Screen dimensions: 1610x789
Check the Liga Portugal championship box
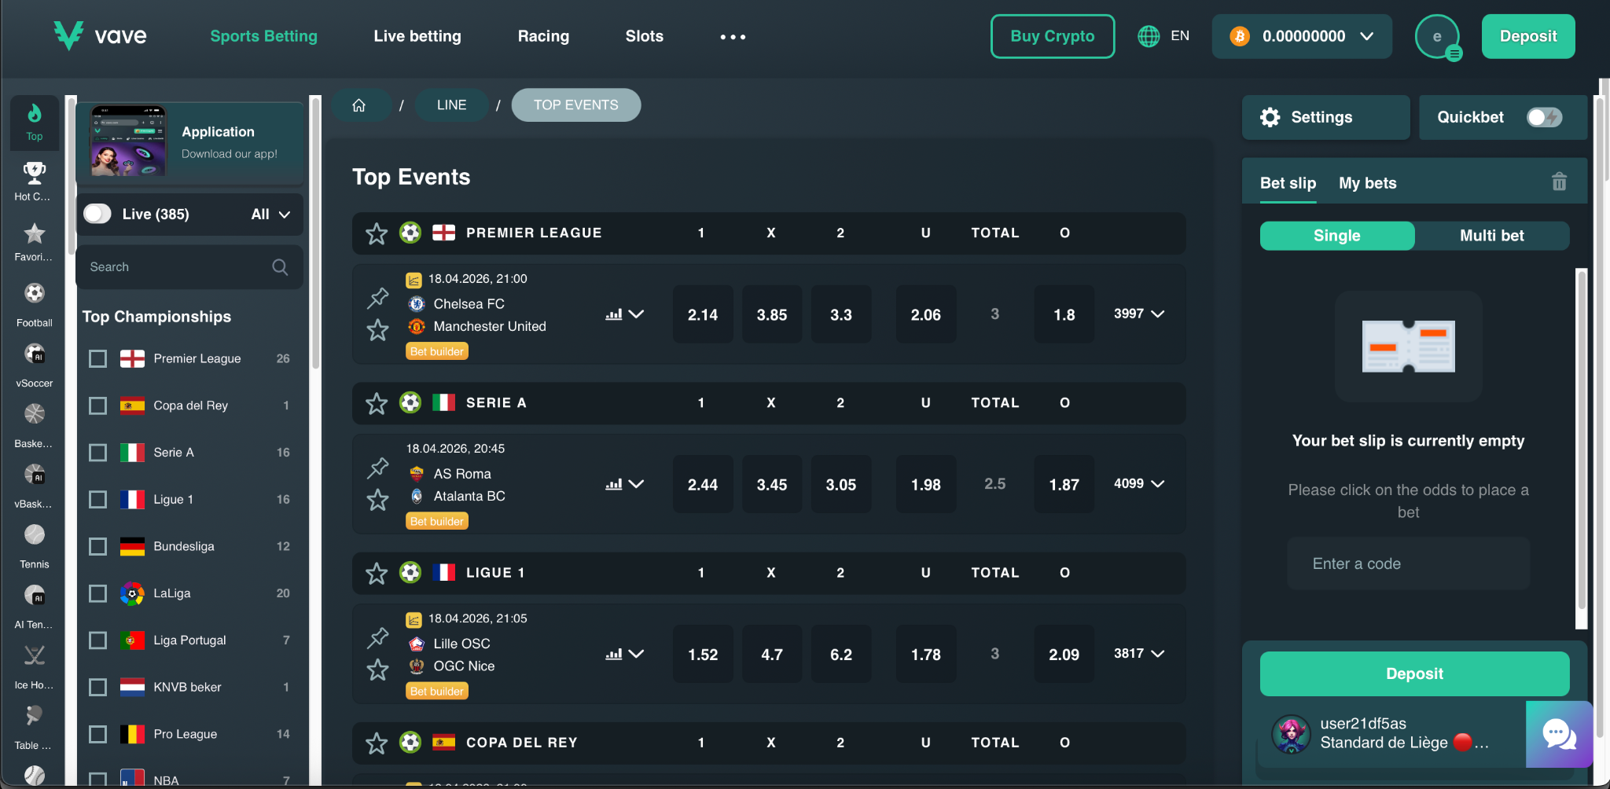97,640
